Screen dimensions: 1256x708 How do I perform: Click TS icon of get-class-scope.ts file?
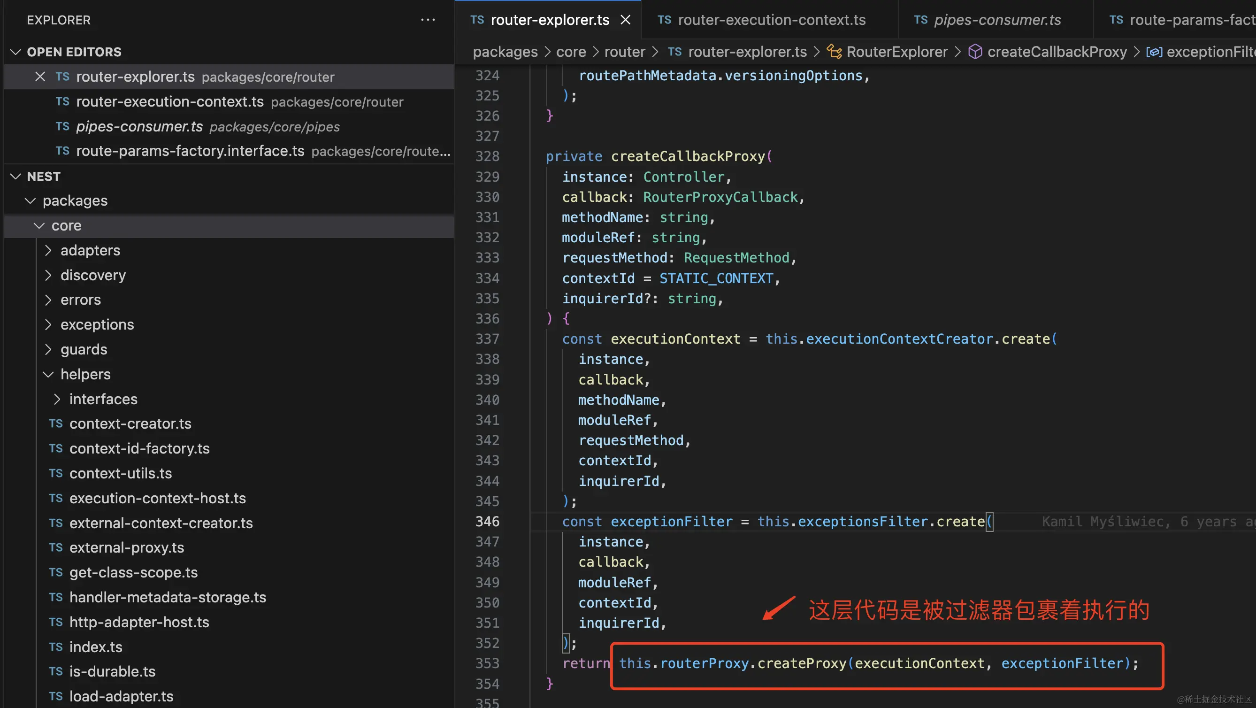pos(55,572)
